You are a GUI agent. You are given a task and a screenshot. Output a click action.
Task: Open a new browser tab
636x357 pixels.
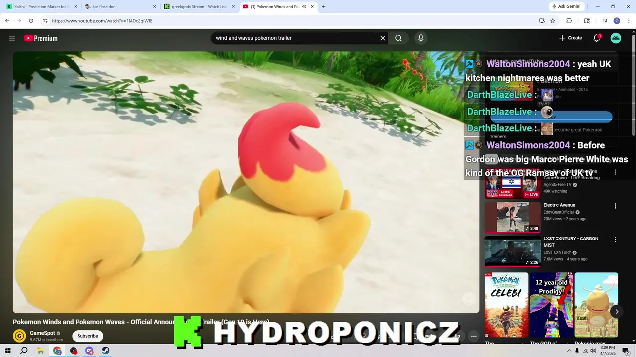324,7
